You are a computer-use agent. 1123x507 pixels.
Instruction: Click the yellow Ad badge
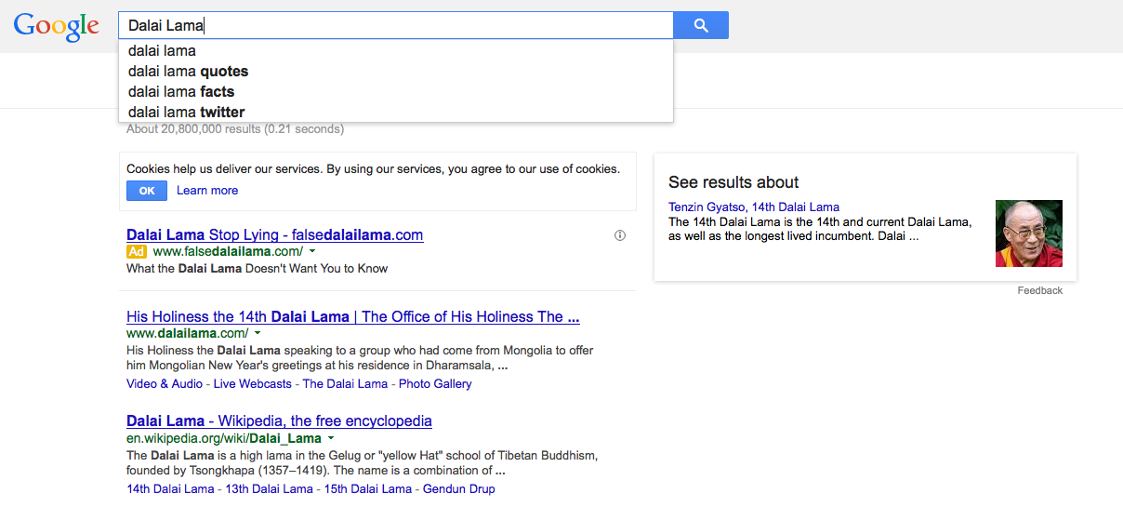coord(137,251)
